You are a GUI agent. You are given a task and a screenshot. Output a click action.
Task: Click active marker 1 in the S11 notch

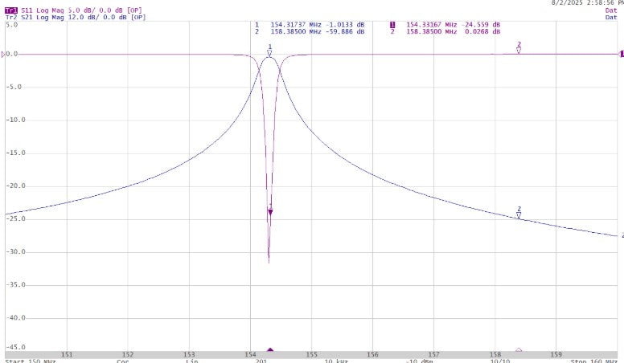click(270, 212)
